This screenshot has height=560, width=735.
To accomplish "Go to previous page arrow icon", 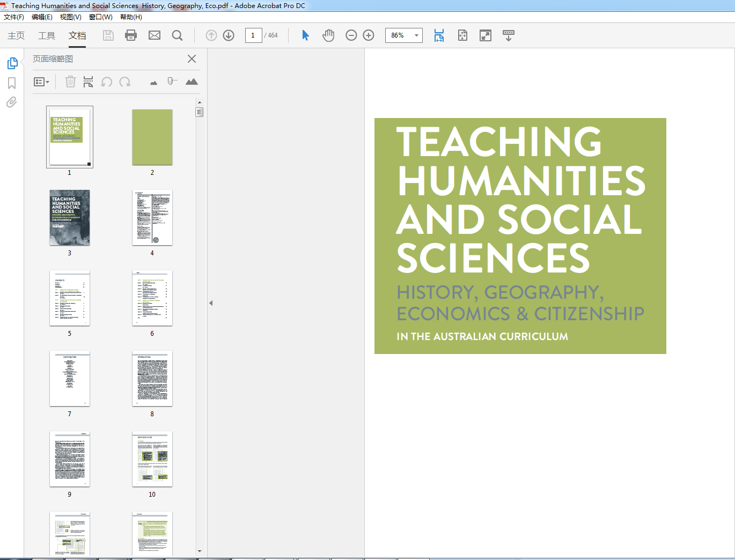I will pyautogui.click(x=211, y=35).
